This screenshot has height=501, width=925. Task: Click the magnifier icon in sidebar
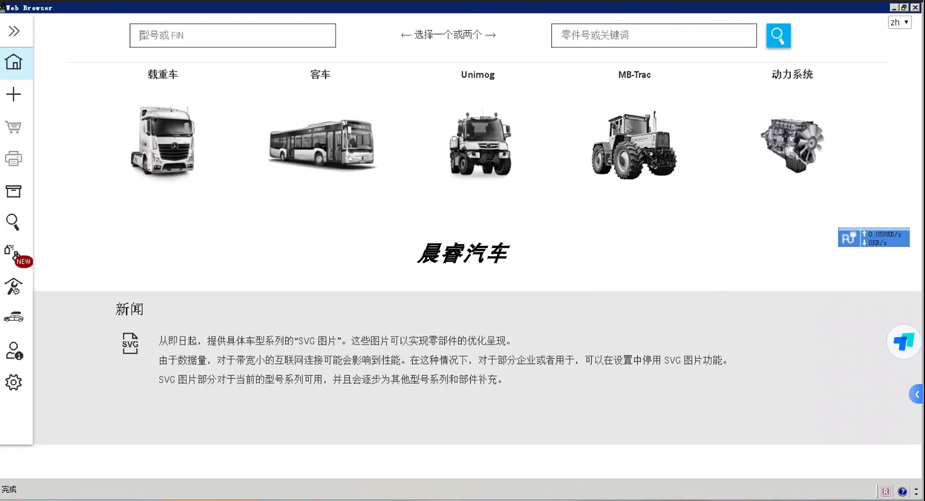pyautogui.click(x=13, y=222)
